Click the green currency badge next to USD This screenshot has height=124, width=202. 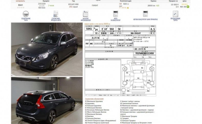[x=188, y=7]
